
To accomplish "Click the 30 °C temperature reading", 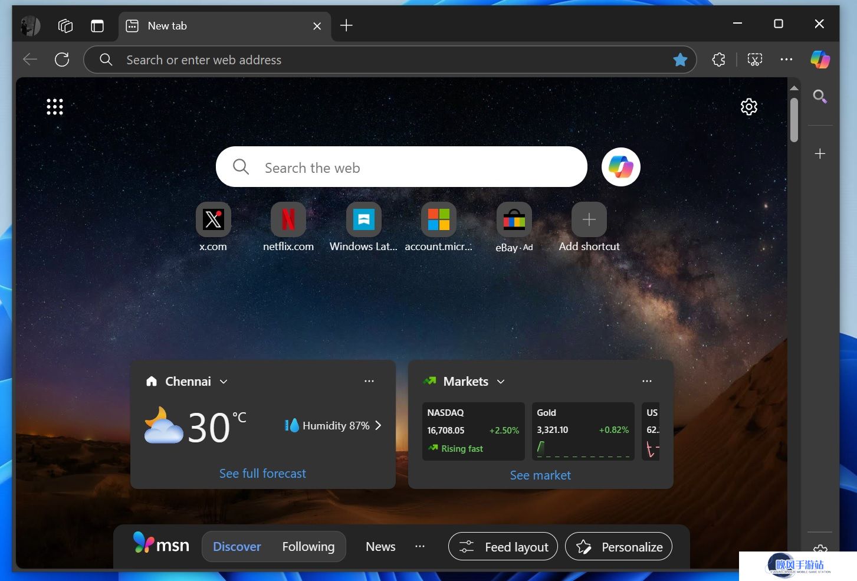I will pos(216,427).
